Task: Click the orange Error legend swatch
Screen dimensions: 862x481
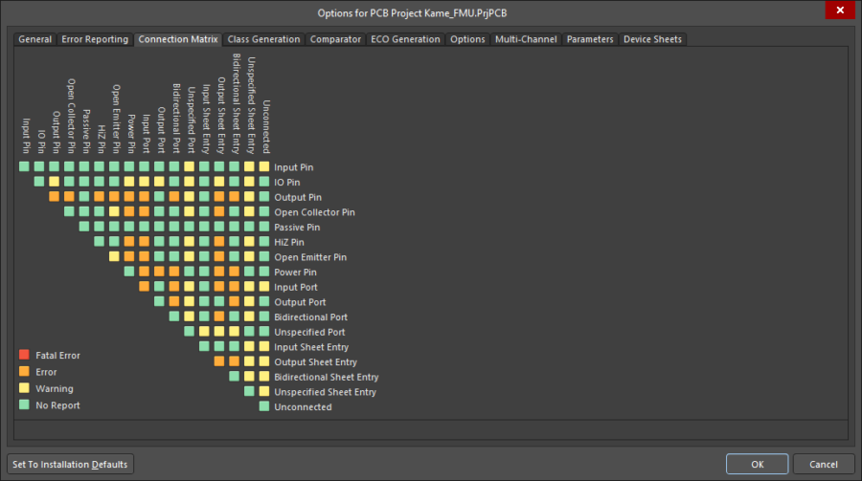Action: click(24, 372)
